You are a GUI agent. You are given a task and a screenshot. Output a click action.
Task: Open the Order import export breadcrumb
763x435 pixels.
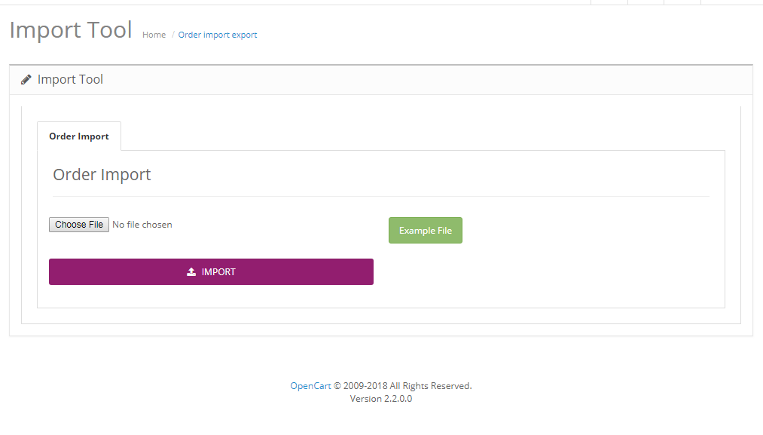click(x=218, y=35)
